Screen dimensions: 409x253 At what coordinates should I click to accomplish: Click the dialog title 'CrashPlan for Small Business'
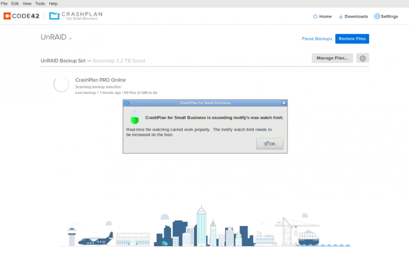(x=205, y=103)
